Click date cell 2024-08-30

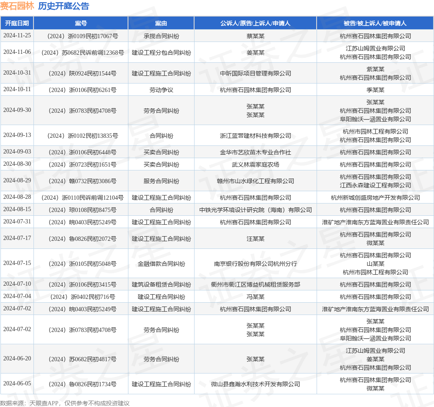point(17,164)
